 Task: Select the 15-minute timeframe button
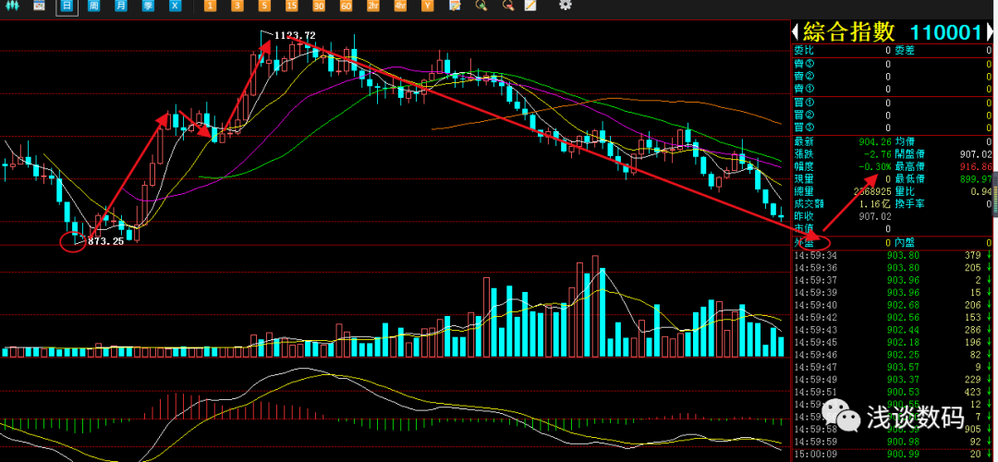(291, 6)
